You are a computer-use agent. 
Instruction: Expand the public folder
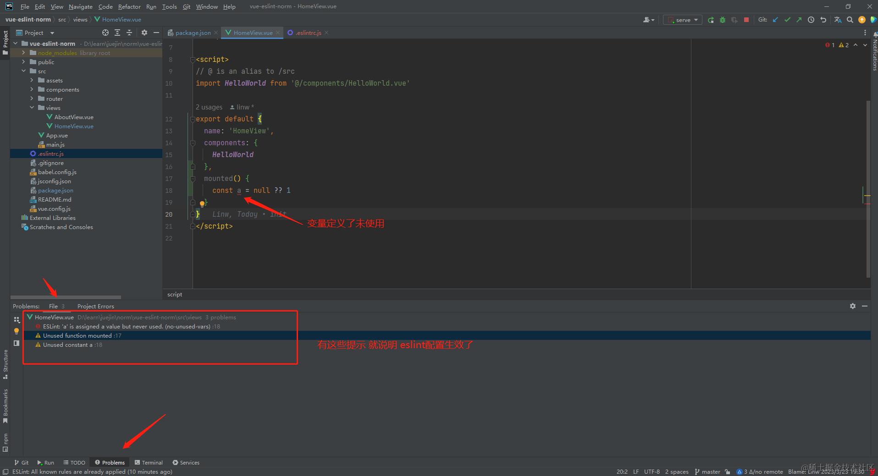[24, 62]
